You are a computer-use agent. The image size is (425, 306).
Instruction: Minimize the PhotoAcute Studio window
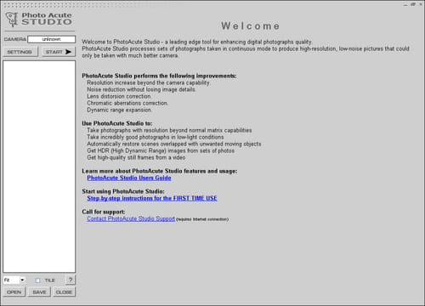pyautogui.click(x=405, y=4)
